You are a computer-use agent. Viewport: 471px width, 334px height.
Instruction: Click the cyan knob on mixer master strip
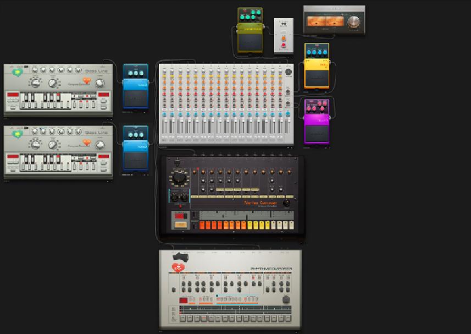coord(288,114)
